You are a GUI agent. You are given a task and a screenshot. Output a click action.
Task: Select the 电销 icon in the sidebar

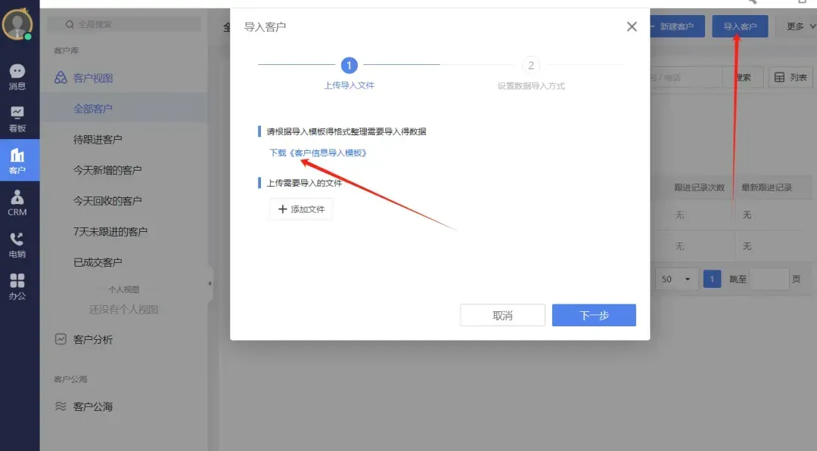point(19,239)
